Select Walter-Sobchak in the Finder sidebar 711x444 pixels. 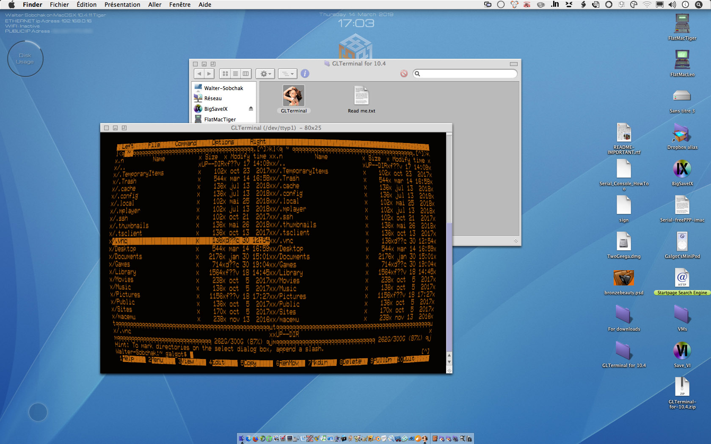click(223, 88)
